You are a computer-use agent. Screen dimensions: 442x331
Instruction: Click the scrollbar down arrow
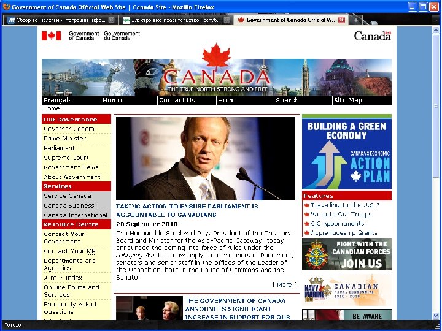436,316
